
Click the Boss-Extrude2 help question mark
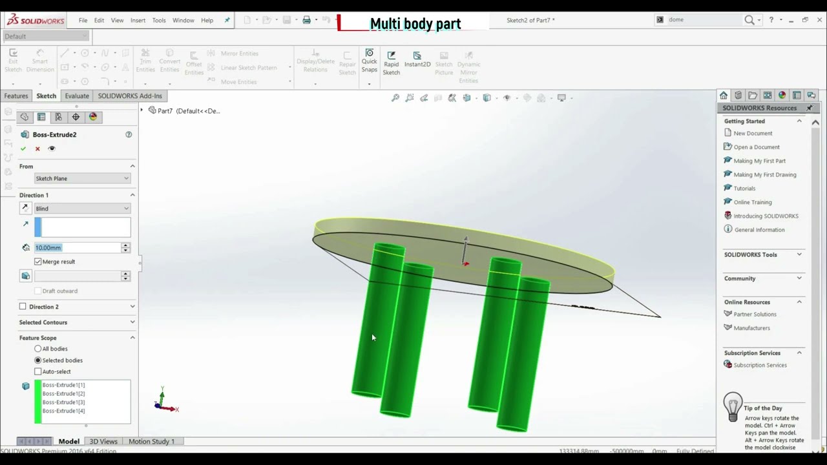click(129, 134)
